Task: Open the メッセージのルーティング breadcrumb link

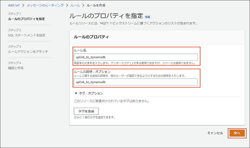Action: [x=45, y=5]
